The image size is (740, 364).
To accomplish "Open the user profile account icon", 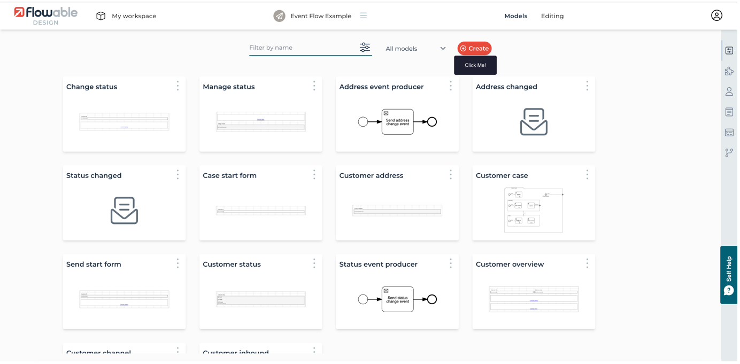I will click(x=716, y=16).
